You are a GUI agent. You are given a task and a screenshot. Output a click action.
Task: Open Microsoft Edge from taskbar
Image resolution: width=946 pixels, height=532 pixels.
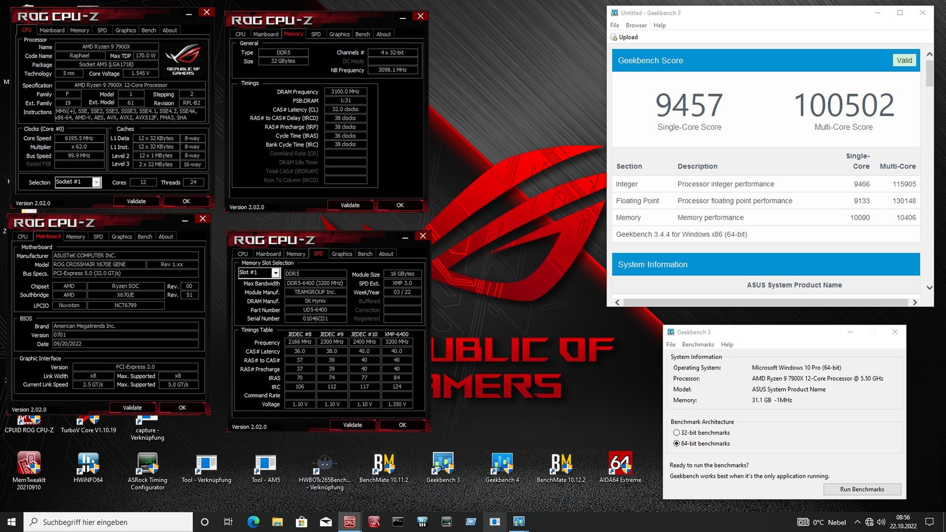point(253,522)
